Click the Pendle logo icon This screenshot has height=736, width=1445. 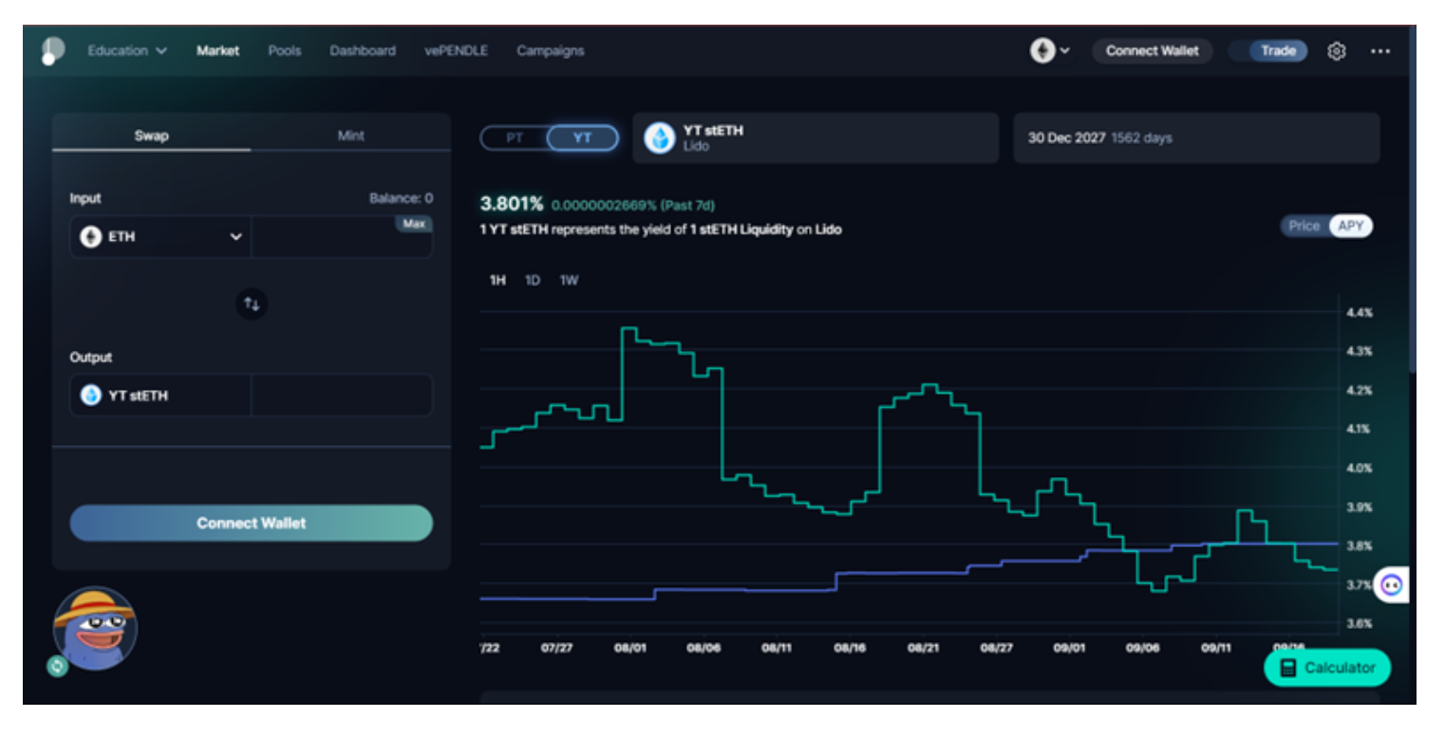click(x=52, y=51)
